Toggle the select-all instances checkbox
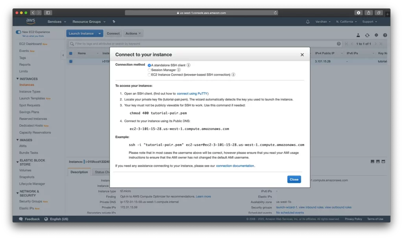The height and width of the screenshot is (239, 403). pyautogui.click(x=71, y=53)
